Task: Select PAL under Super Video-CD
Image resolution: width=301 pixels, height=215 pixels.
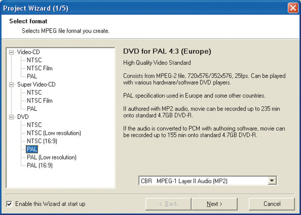Action: point(32,109)
